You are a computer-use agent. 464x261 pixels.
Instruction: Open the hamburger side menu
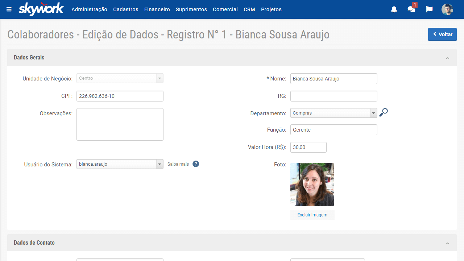[x=9, y=9]
